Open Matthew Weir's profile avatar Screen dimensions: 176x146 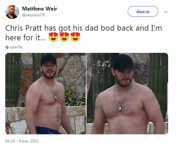pos(12,12)
